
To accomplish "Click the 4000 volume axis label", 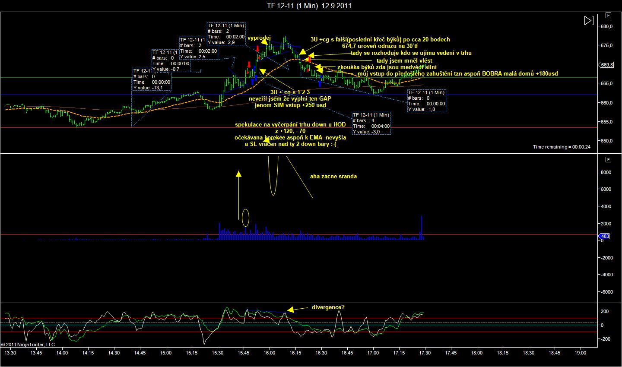I will [606, 206].
